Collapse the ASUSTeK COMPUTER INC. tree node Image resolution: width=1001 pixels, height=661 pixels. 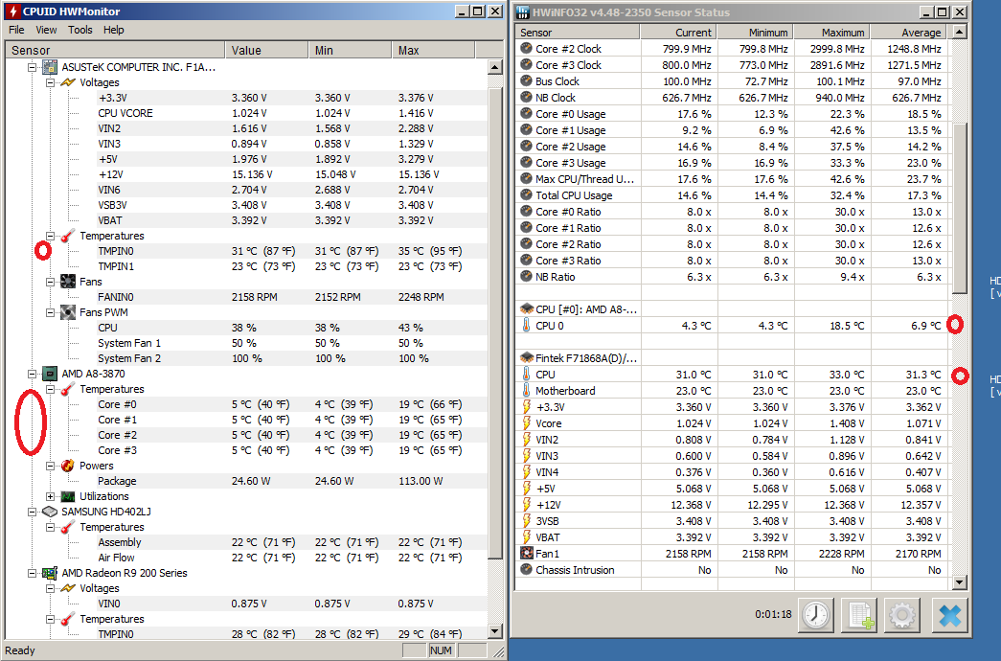32,67
